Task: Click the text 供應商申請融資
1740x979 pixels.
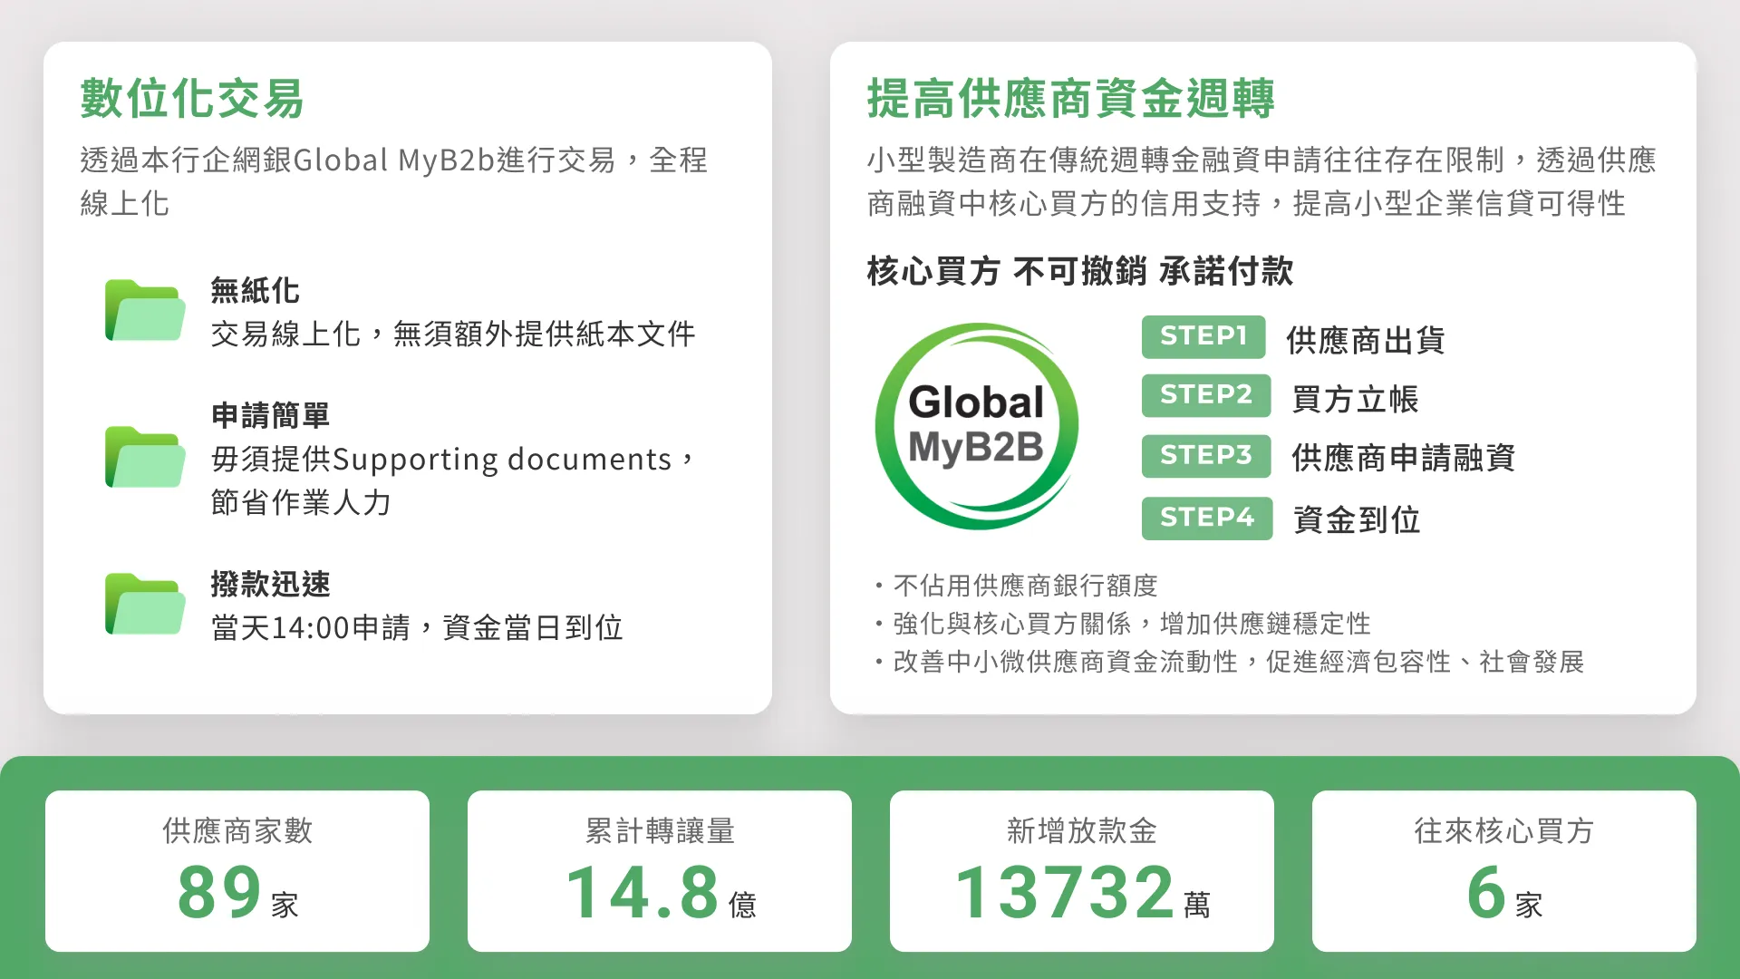Action: [x=1403, y=459]
